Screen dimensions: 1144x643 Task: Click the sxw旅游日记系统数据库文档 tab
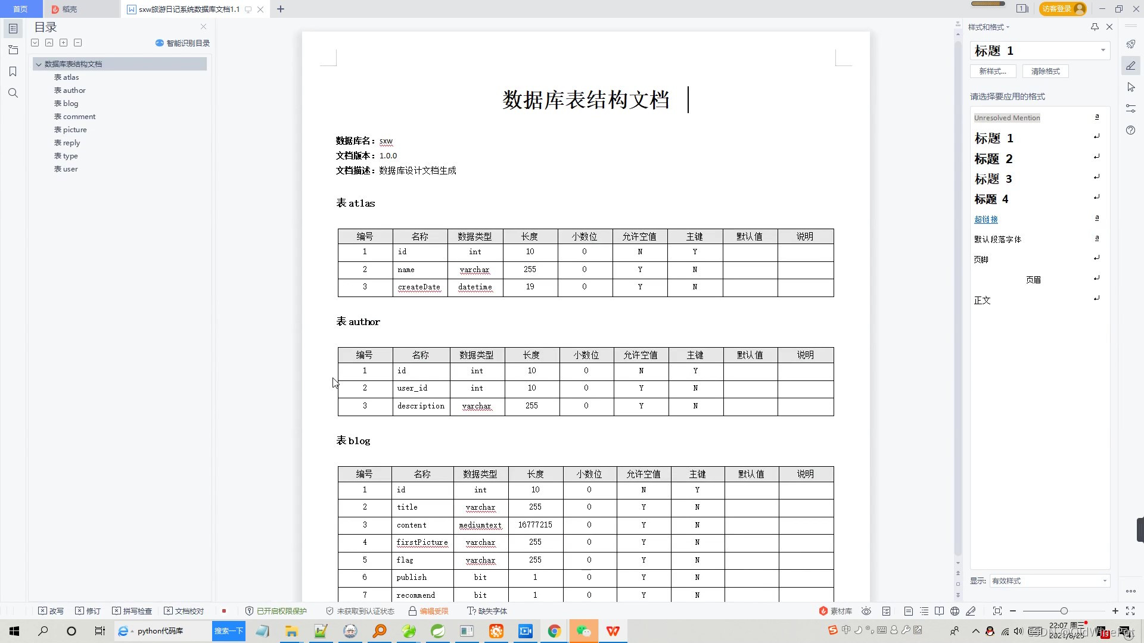[x=188, y=9]
